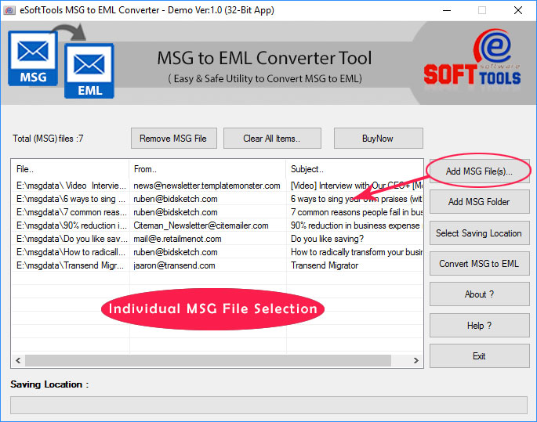
Task: Click the eSoftTools logo
Action: [x=473, y=57]
